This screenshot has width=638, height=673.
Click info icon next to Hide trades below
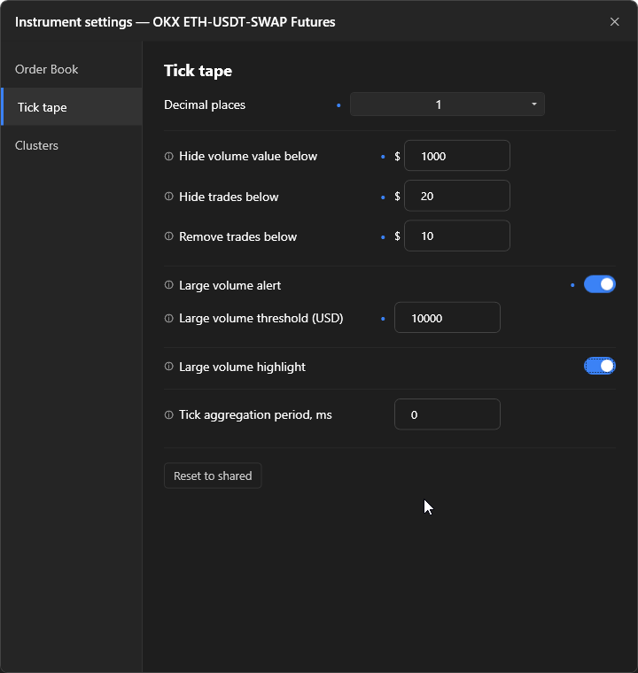[169, 197]
